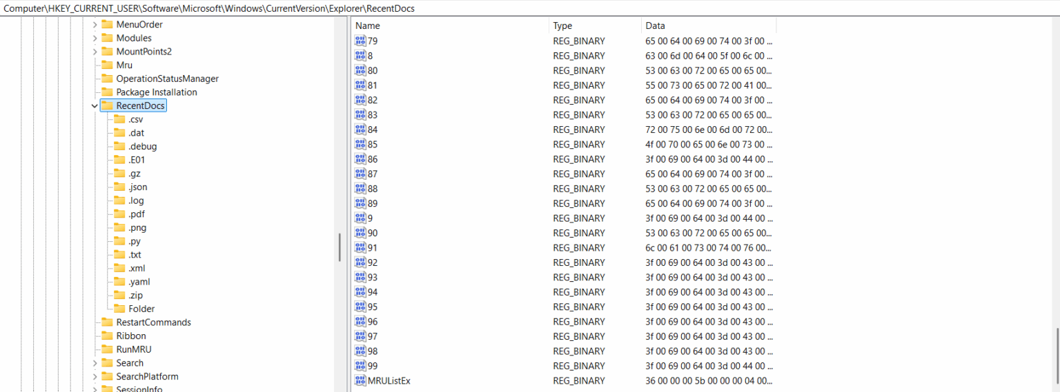Select the .yaml folder icon in tree

tap(119, 282)
